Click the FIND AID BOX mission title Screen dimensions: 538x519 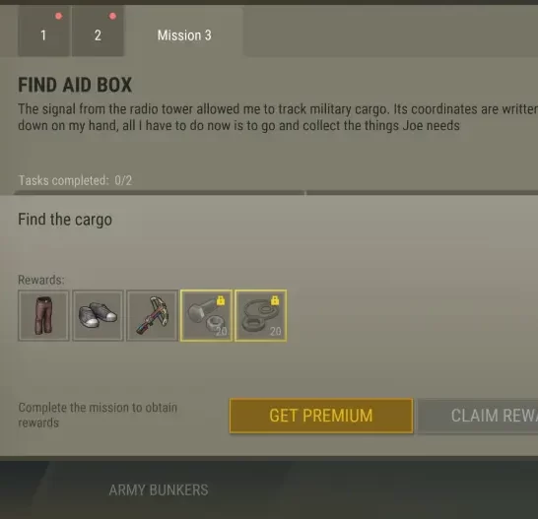[75, 85]
